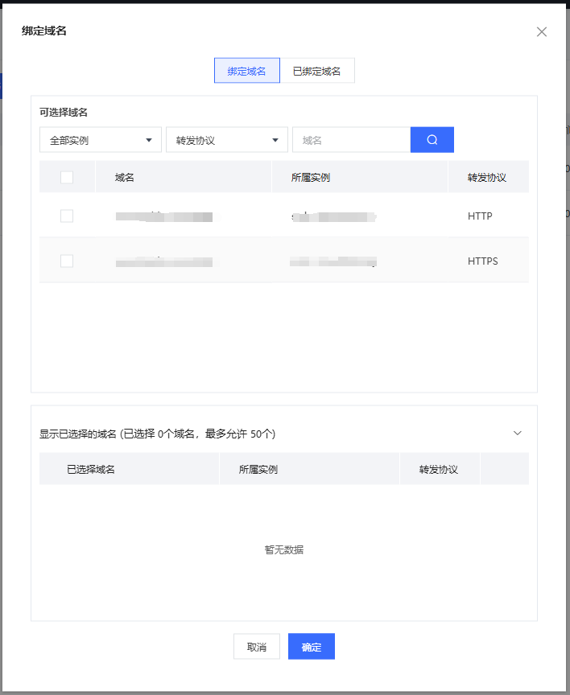The width and height of the screenshot is (570, 695).
Task: Click the 取消 button
Action: (x=257, y=647)
